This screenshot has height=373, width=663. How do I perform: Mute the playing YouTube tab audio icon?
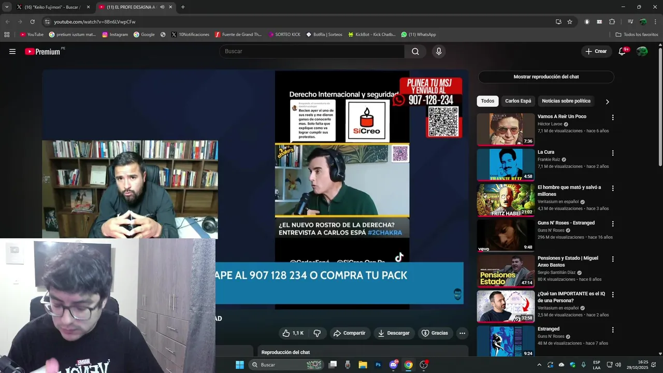pos(162,7)
